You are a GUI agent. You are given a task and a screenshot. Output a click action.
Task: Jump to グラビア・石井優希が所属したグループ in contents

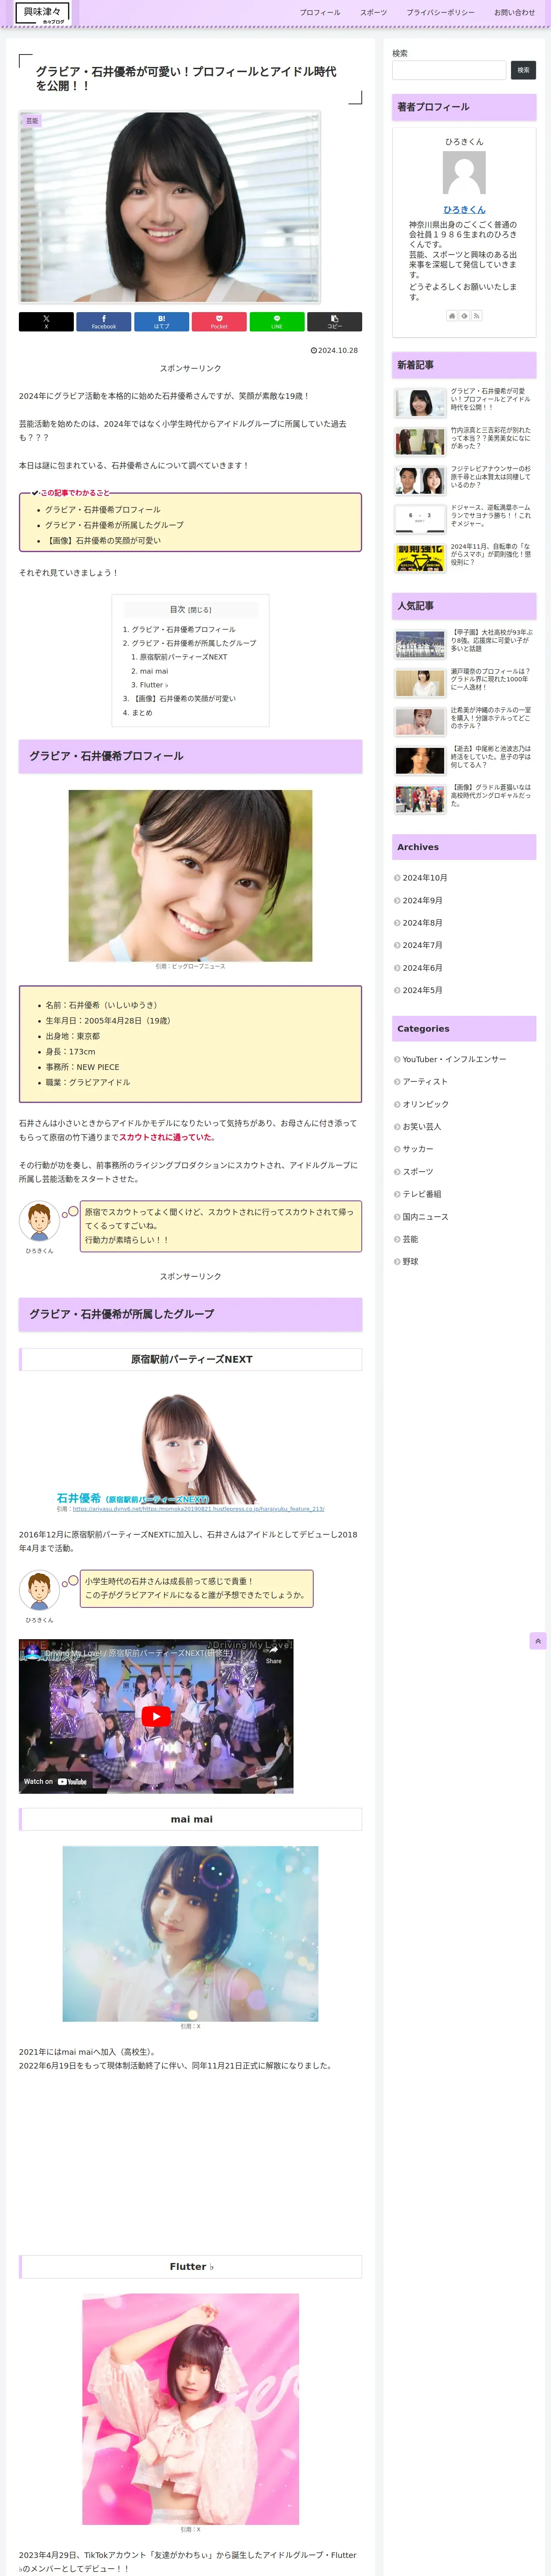194,644
